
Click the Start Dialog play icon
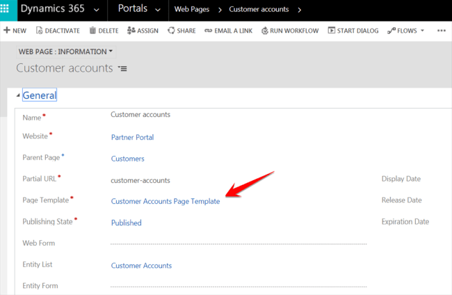[x=332, y=30]
